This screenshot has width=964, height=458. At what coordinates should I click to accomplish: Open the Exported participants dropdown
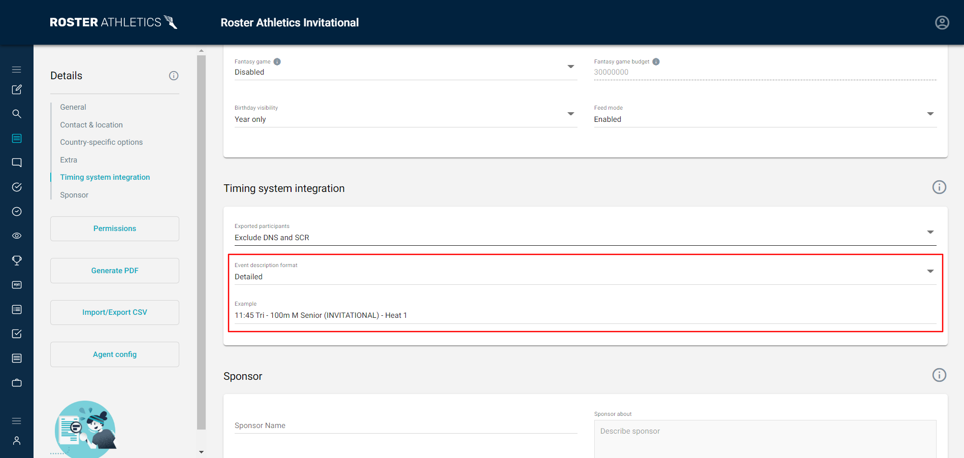tap(930, 232)
